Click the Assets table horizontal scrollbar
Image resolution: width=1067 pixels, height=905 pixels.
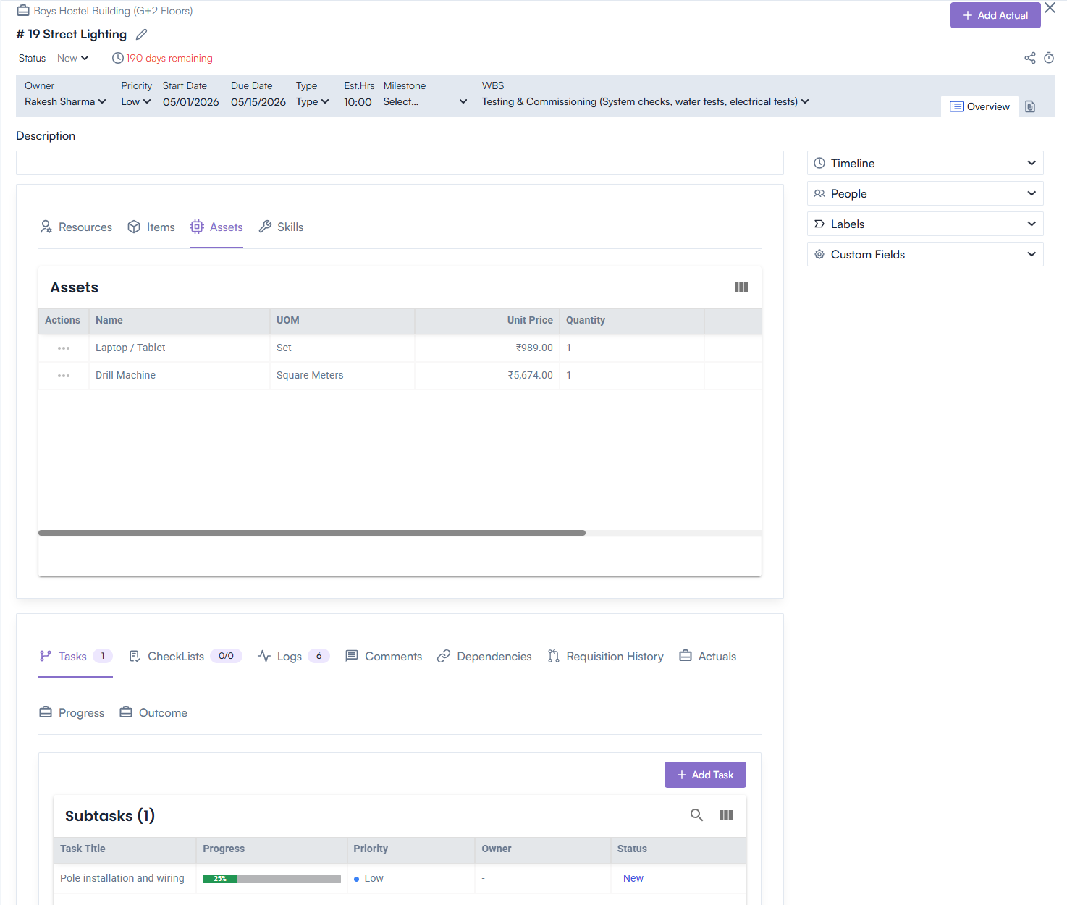click(x=312, y=533)
